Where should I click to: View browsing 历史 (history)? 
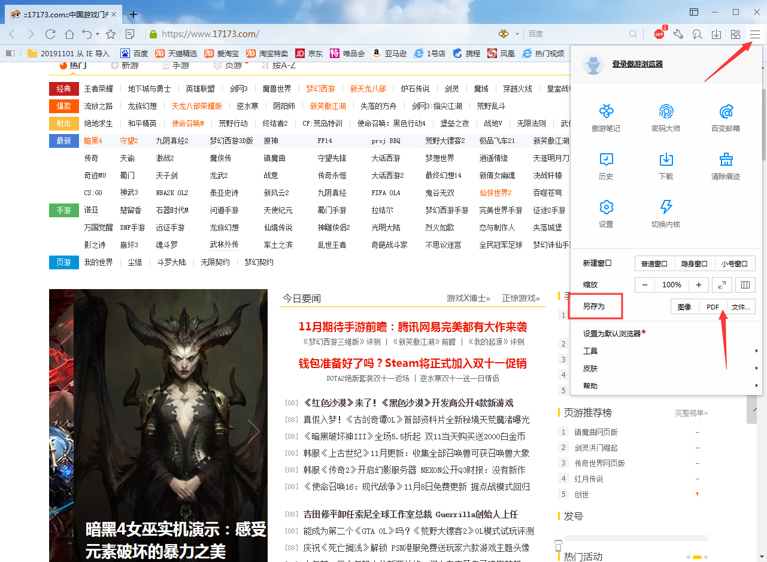click(x=606, y=165)
